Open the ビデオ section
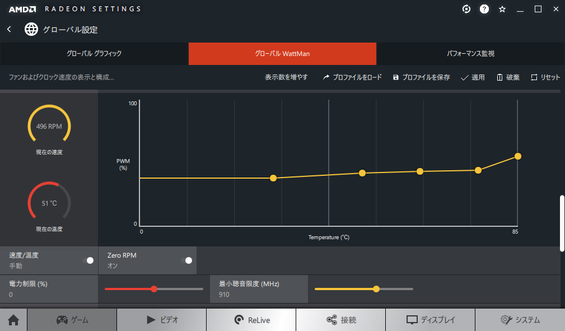Viewport: 565px width, 331px height. point(162,320)
